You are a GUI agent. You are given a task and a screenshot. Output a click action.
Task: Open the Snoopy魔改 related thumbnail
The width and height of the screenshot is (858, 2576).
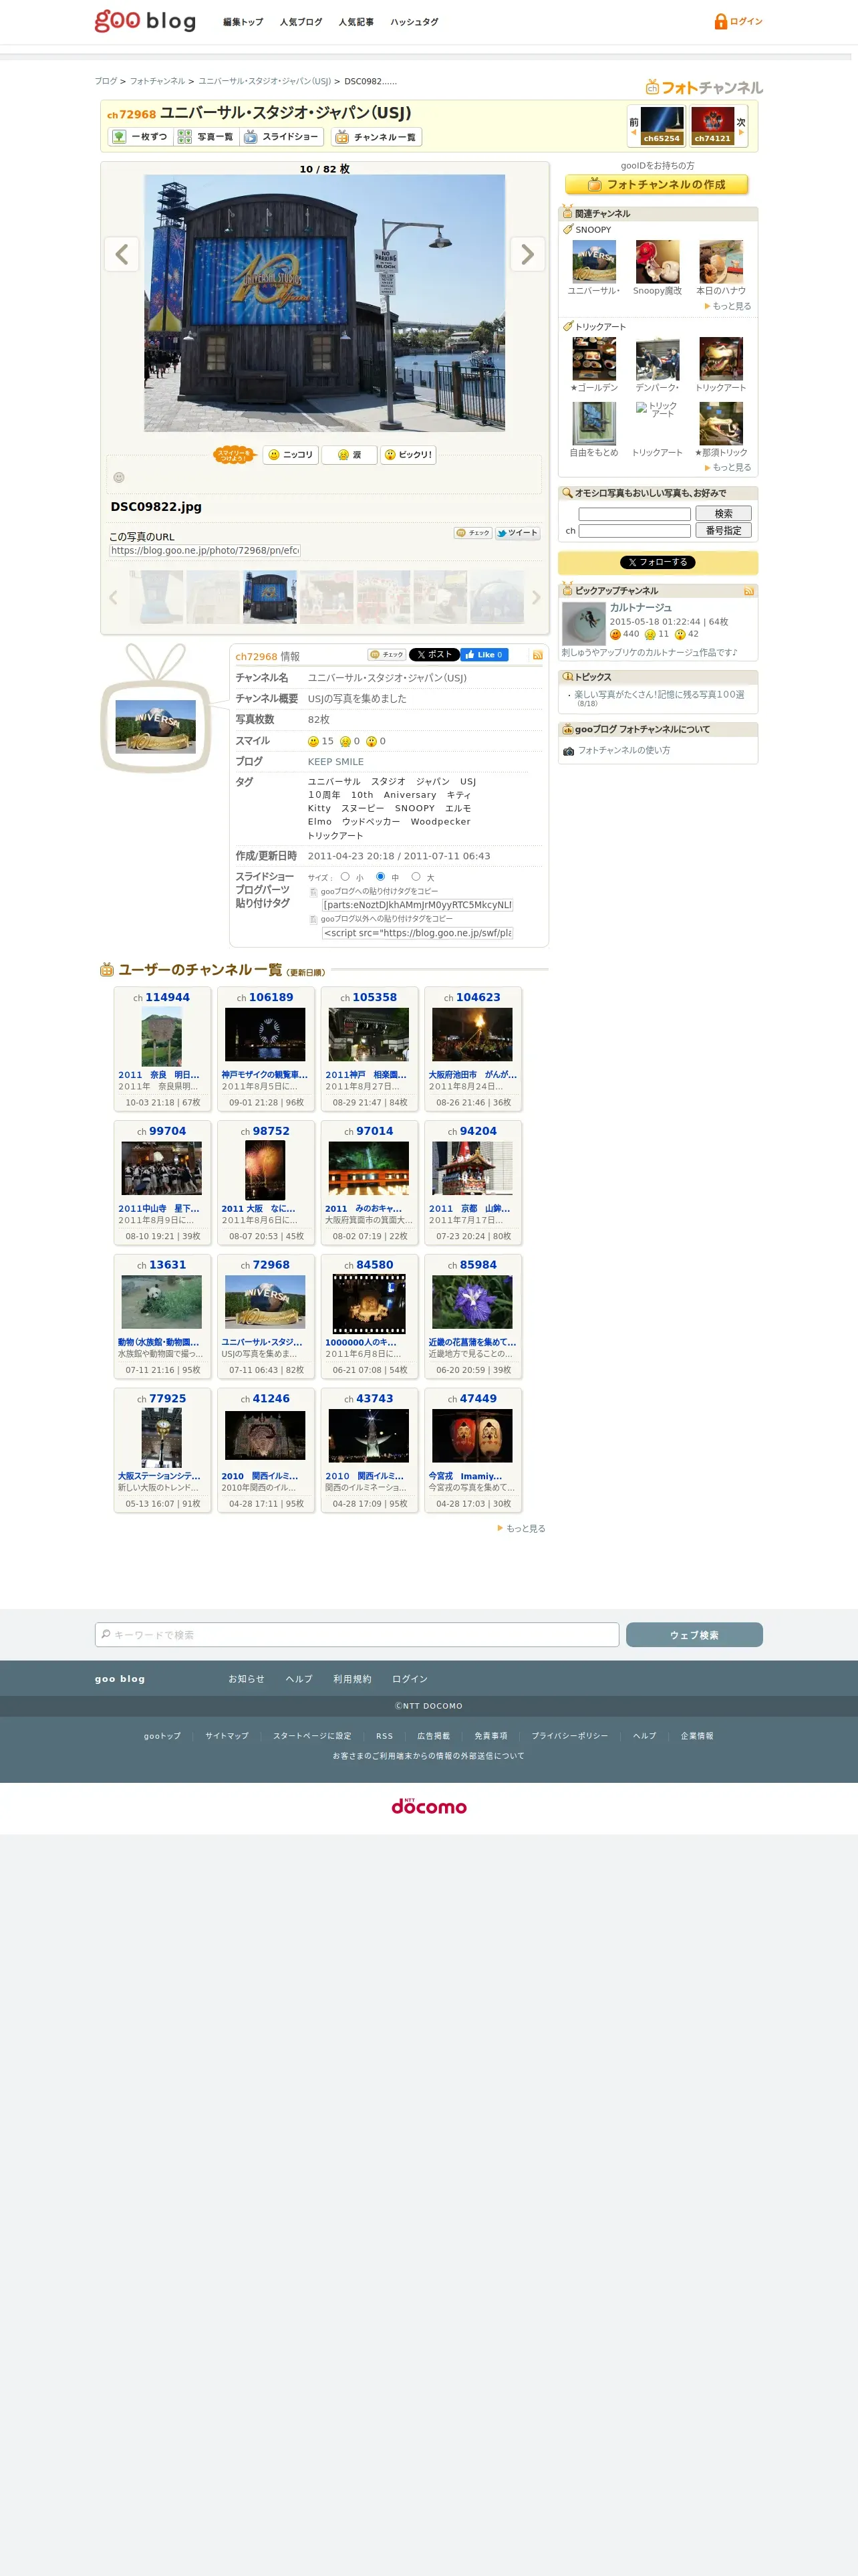pyautogui.click(x=658, y=262)
